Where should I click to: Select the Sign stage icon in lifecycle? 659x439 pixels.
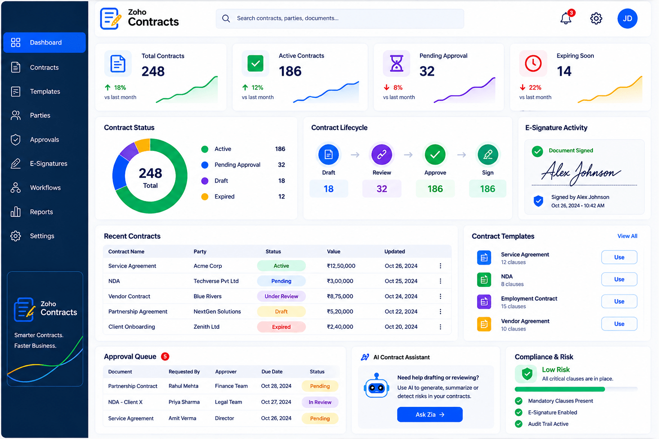[488, 154]
